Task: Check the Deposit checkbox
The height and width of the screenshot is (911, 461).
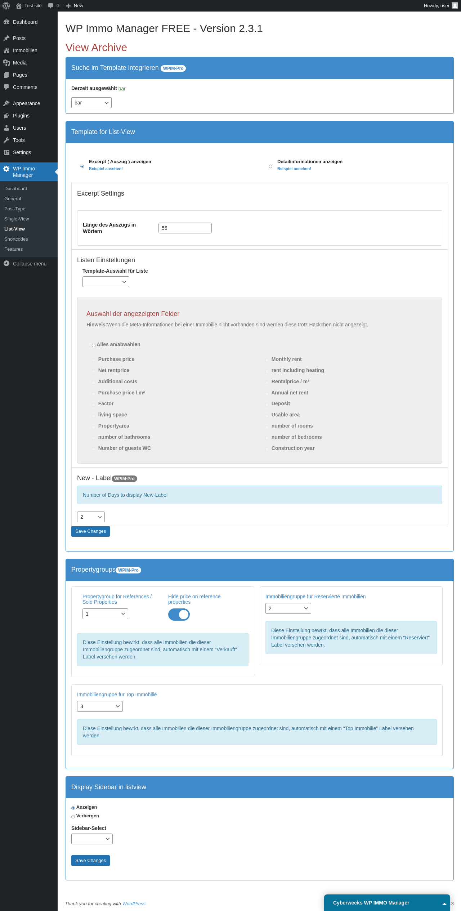Action: (x=267, y=405)
